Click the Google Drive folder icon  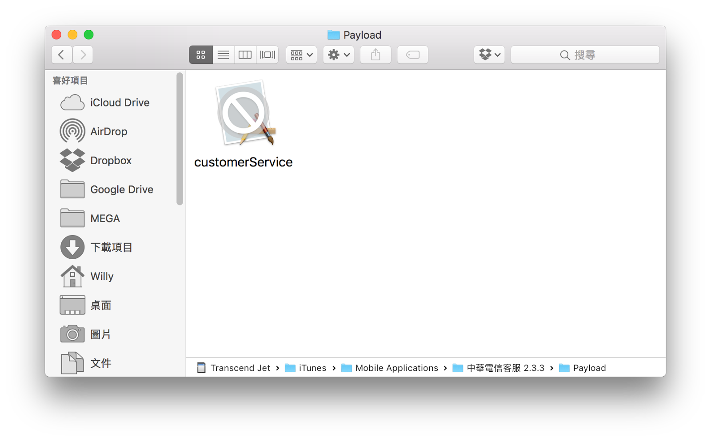(x=72, y=189)
